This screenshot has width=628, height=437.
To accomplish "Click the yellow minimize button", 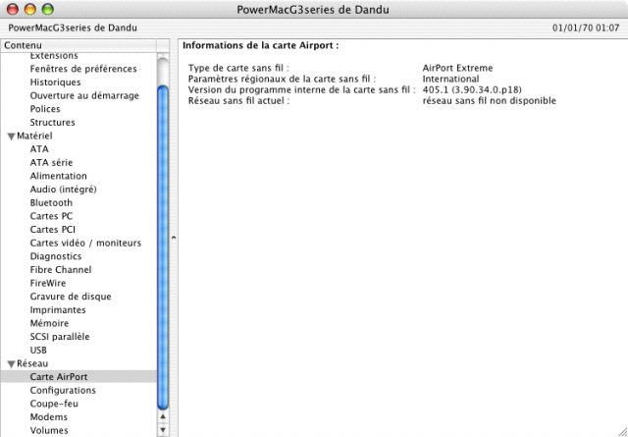I will (30, 9).
